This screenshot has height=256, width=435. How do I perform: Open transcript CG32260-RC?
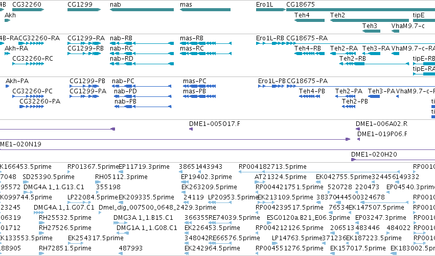(33, 59)
